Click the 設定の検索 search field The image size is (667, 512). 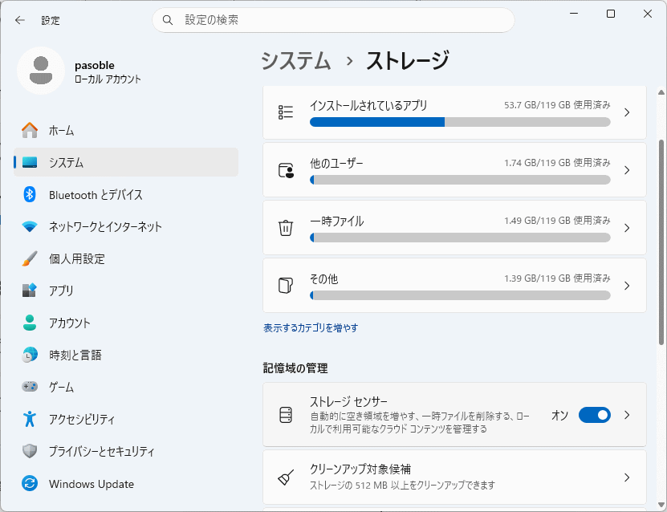point(333,20)
